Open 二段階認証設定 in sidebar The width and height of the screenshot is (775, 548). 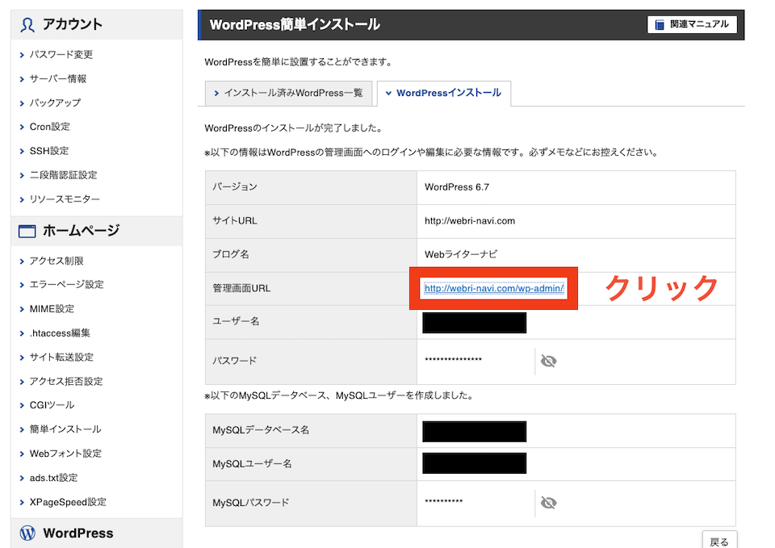click(63, 175)
